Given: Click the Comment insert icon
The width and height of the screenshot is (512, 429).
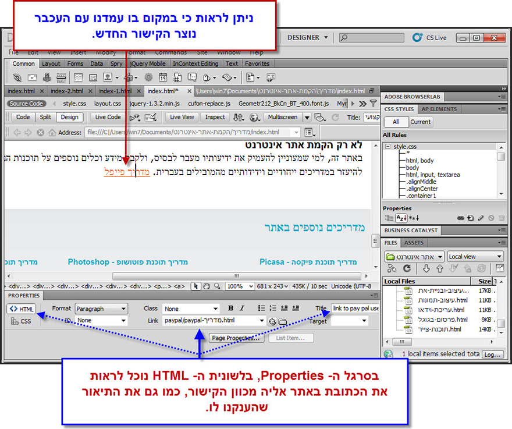Looking at the screenshot, I should pos(192,77).
